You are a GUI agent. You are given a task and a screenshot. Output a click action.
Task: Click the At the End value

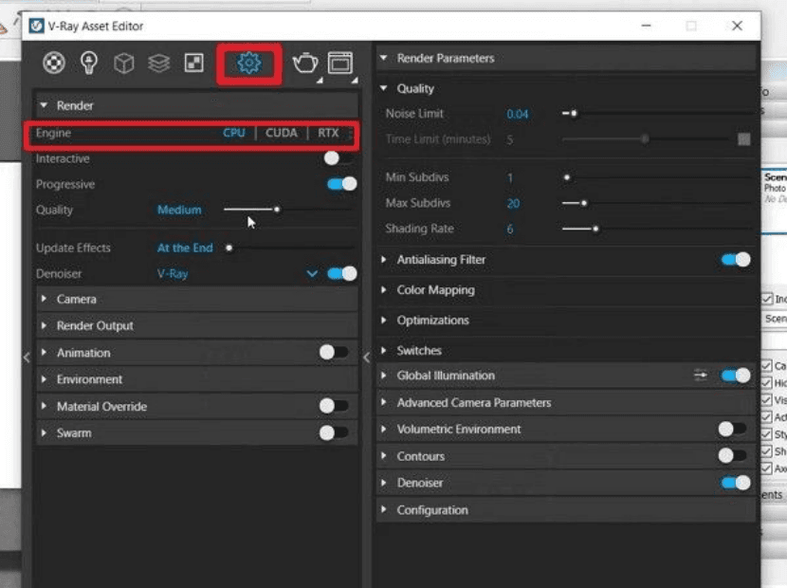tap(185, 248)
